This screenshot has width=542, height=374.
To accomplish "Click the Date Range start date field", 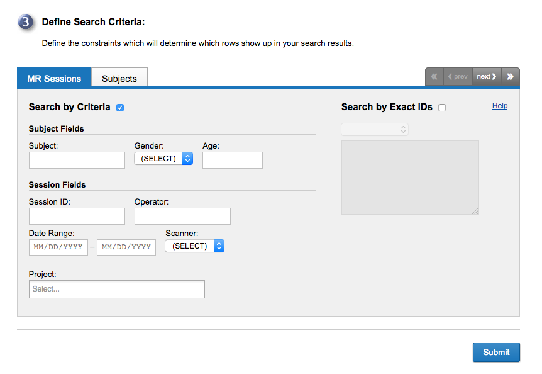I will [58, 247].
